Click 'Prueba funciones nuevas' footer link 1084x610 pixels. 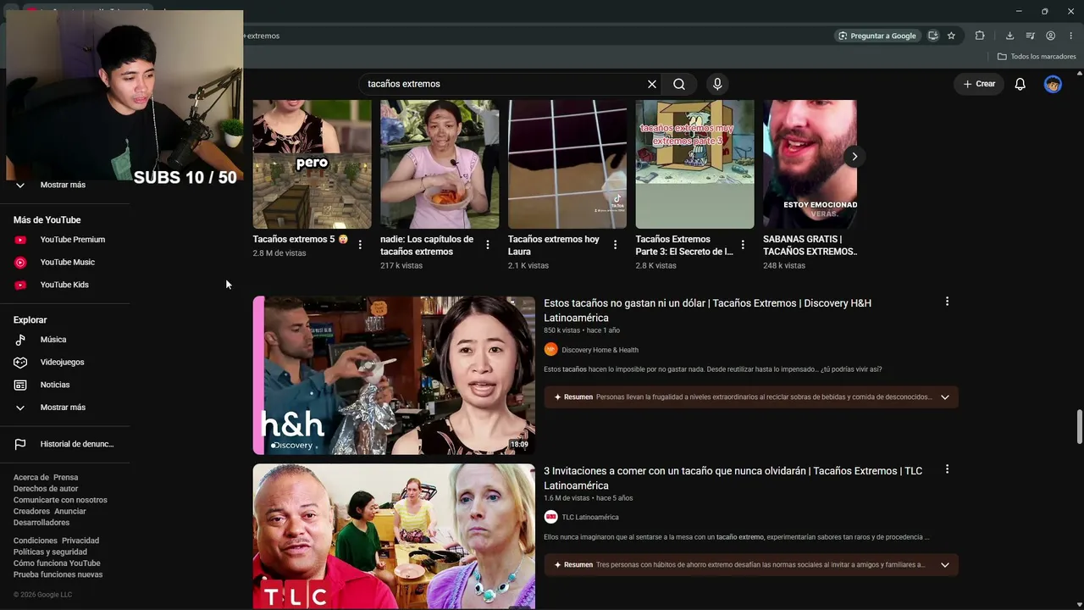(x=58, y=574)
